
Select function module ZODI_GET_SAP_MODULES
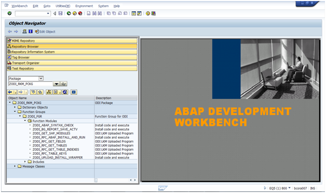51,133
